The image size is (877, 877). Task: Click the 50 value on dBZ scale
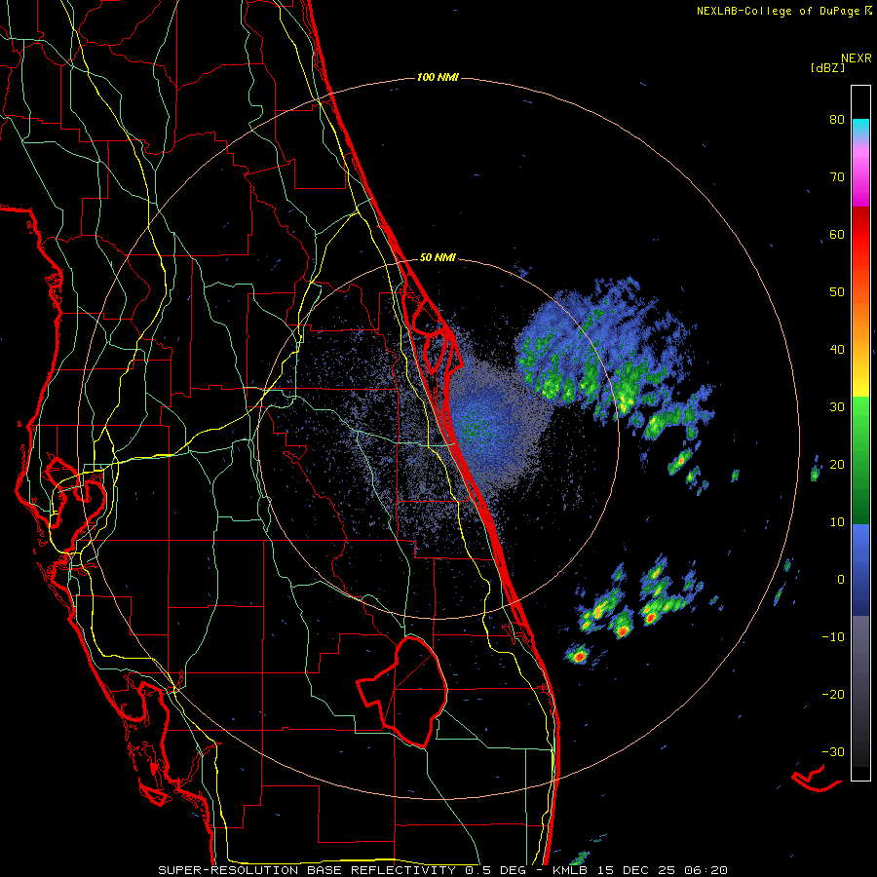point(837,292)
